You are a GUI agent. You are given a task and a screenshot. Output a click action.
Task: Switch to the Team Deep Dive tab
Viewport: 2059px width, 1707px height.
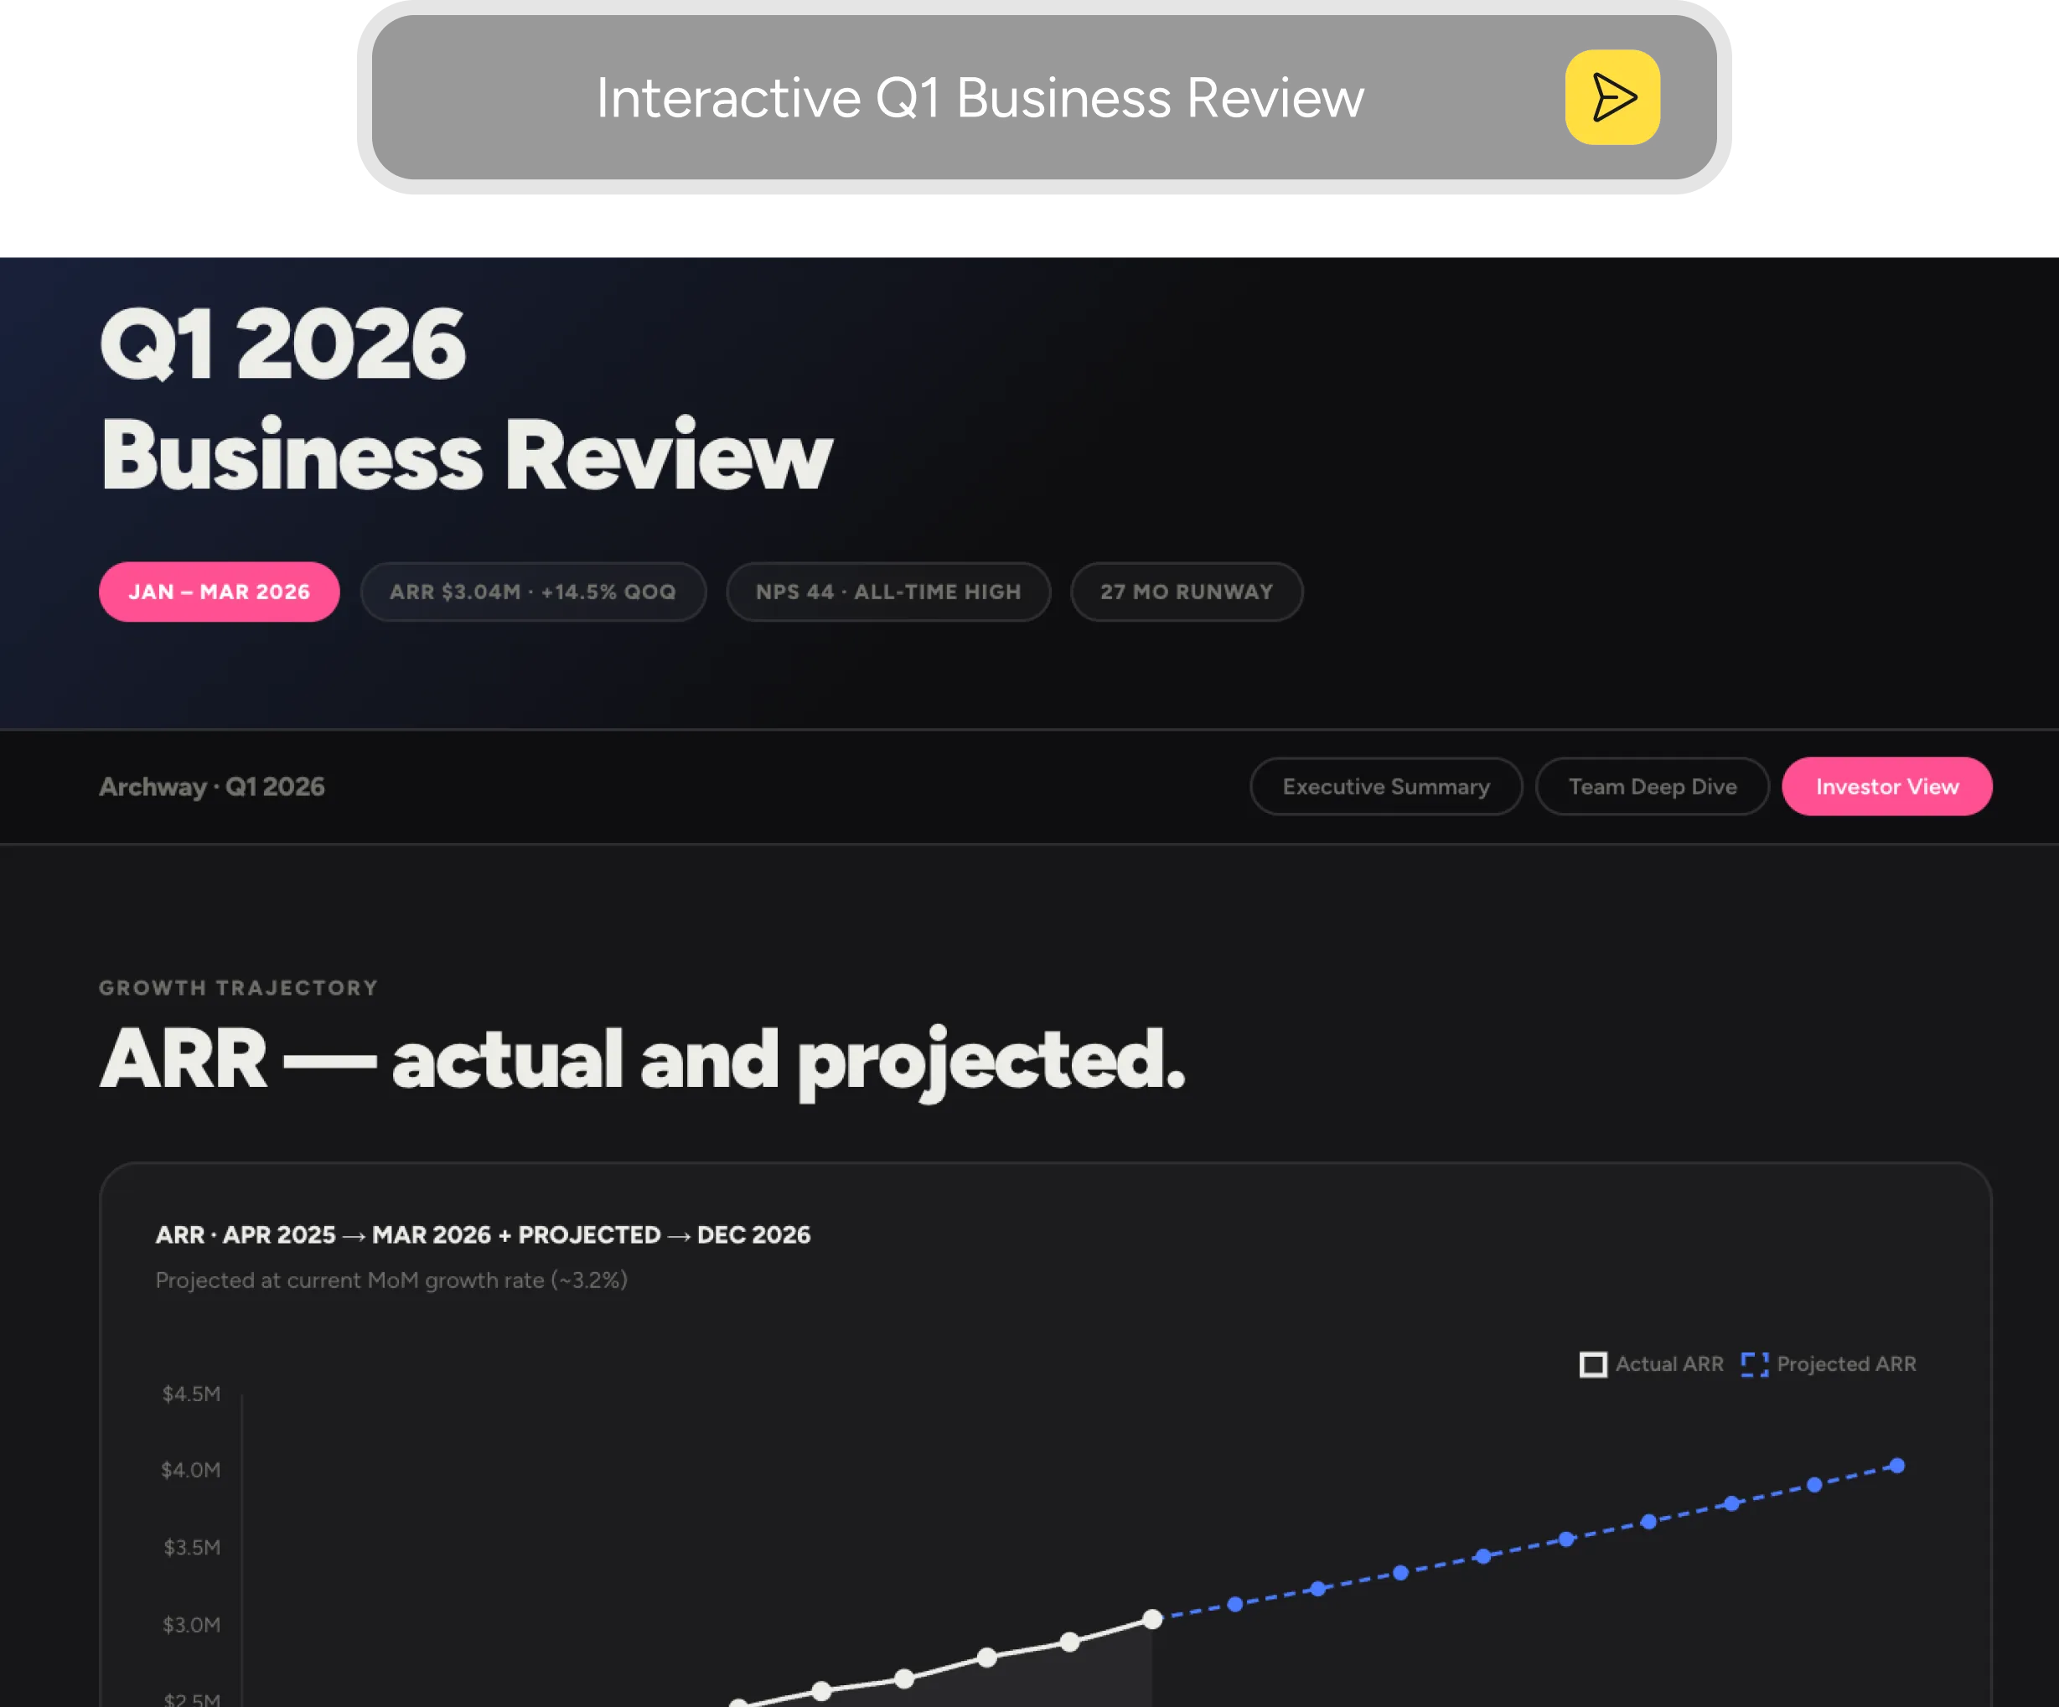pyautogui.click(x=1652, y=786)
